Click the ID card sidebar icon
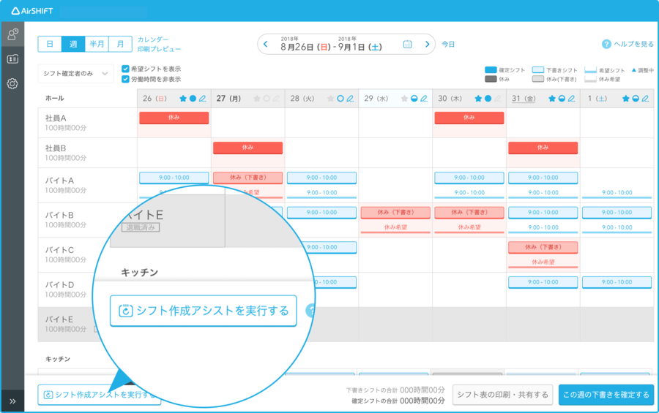 pos(12,58)
